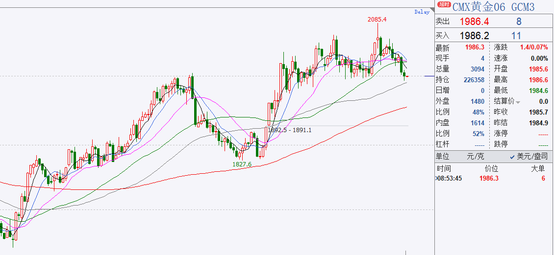This screenshot has width=554, height=255.
Task: Click the 日增 label
Action: pos(443,91)
